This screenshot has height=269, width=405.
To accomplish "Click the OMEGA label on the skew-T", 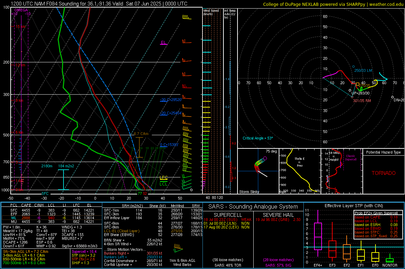I will tap(21, 10).
